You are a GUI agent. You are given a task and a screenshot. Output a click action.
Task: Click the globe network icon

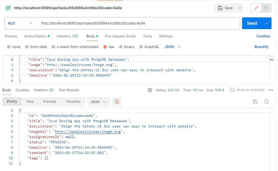click(x=150, y=90)
